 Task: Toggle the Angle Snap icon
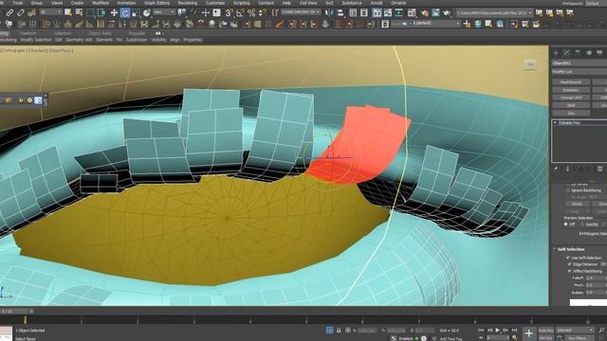[240, 12]
